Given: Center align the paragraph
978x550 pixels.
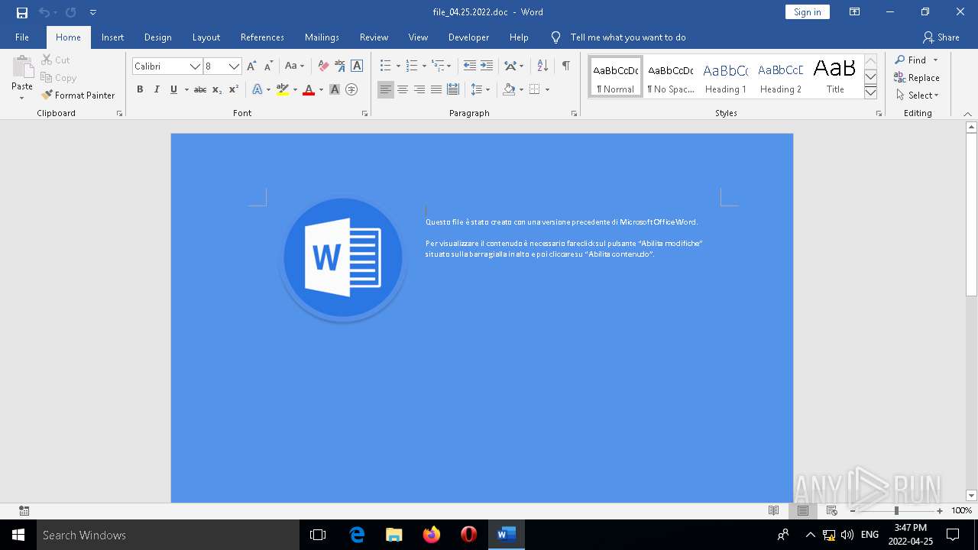Looking at the screenshot, I should pyautogui.click(x=403, y=89).
